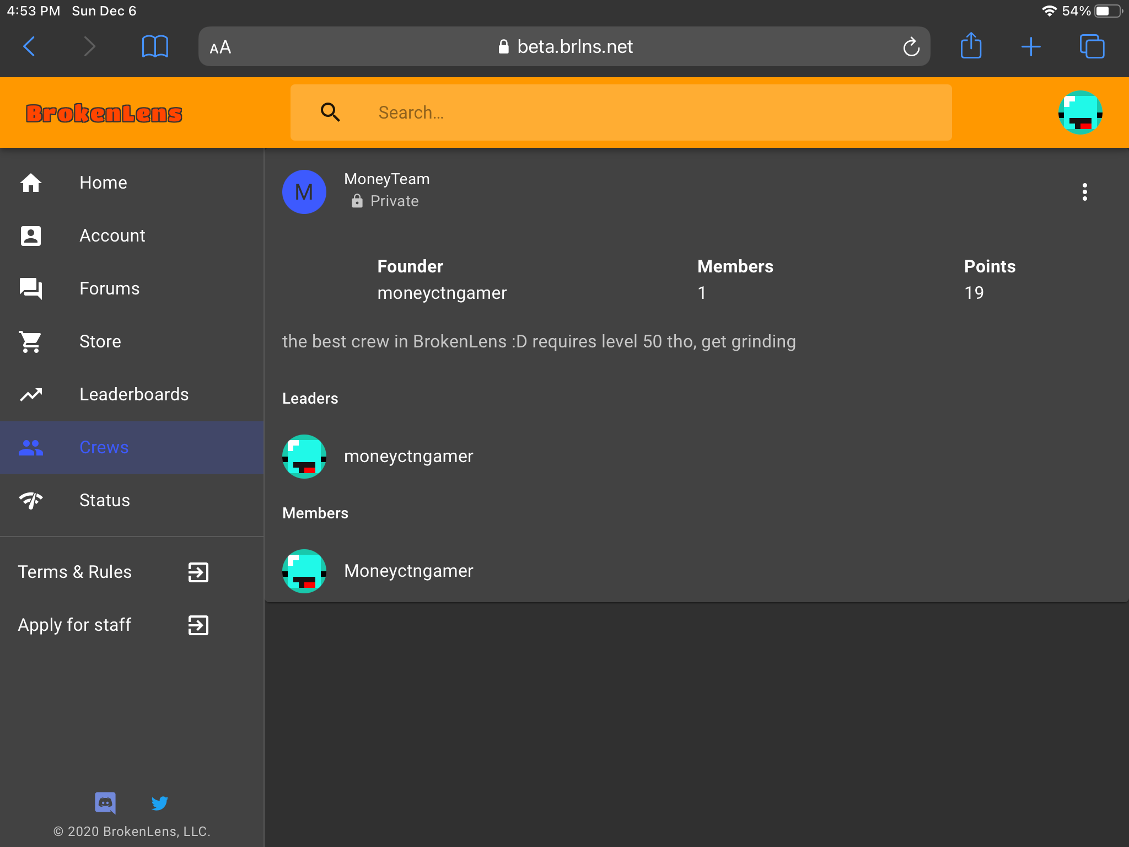
Task: Open the AA reader text options
Action: coord(221,47)
